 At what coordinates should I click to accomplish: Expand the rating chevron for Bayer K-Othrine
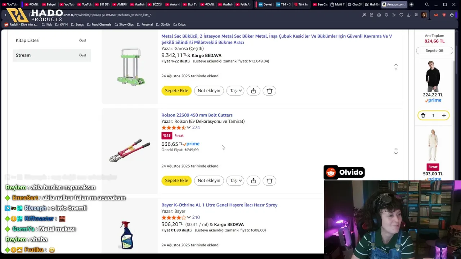(x=188, y=217)
